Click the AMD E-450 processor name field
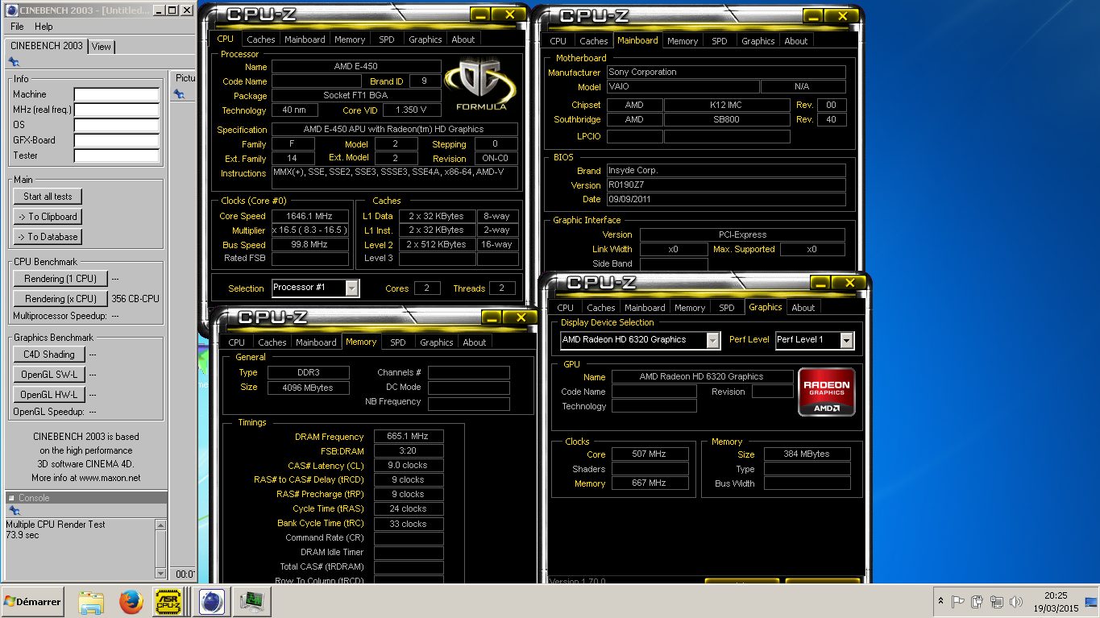This screenshot has width=1100, height=618. pos(355,67)
